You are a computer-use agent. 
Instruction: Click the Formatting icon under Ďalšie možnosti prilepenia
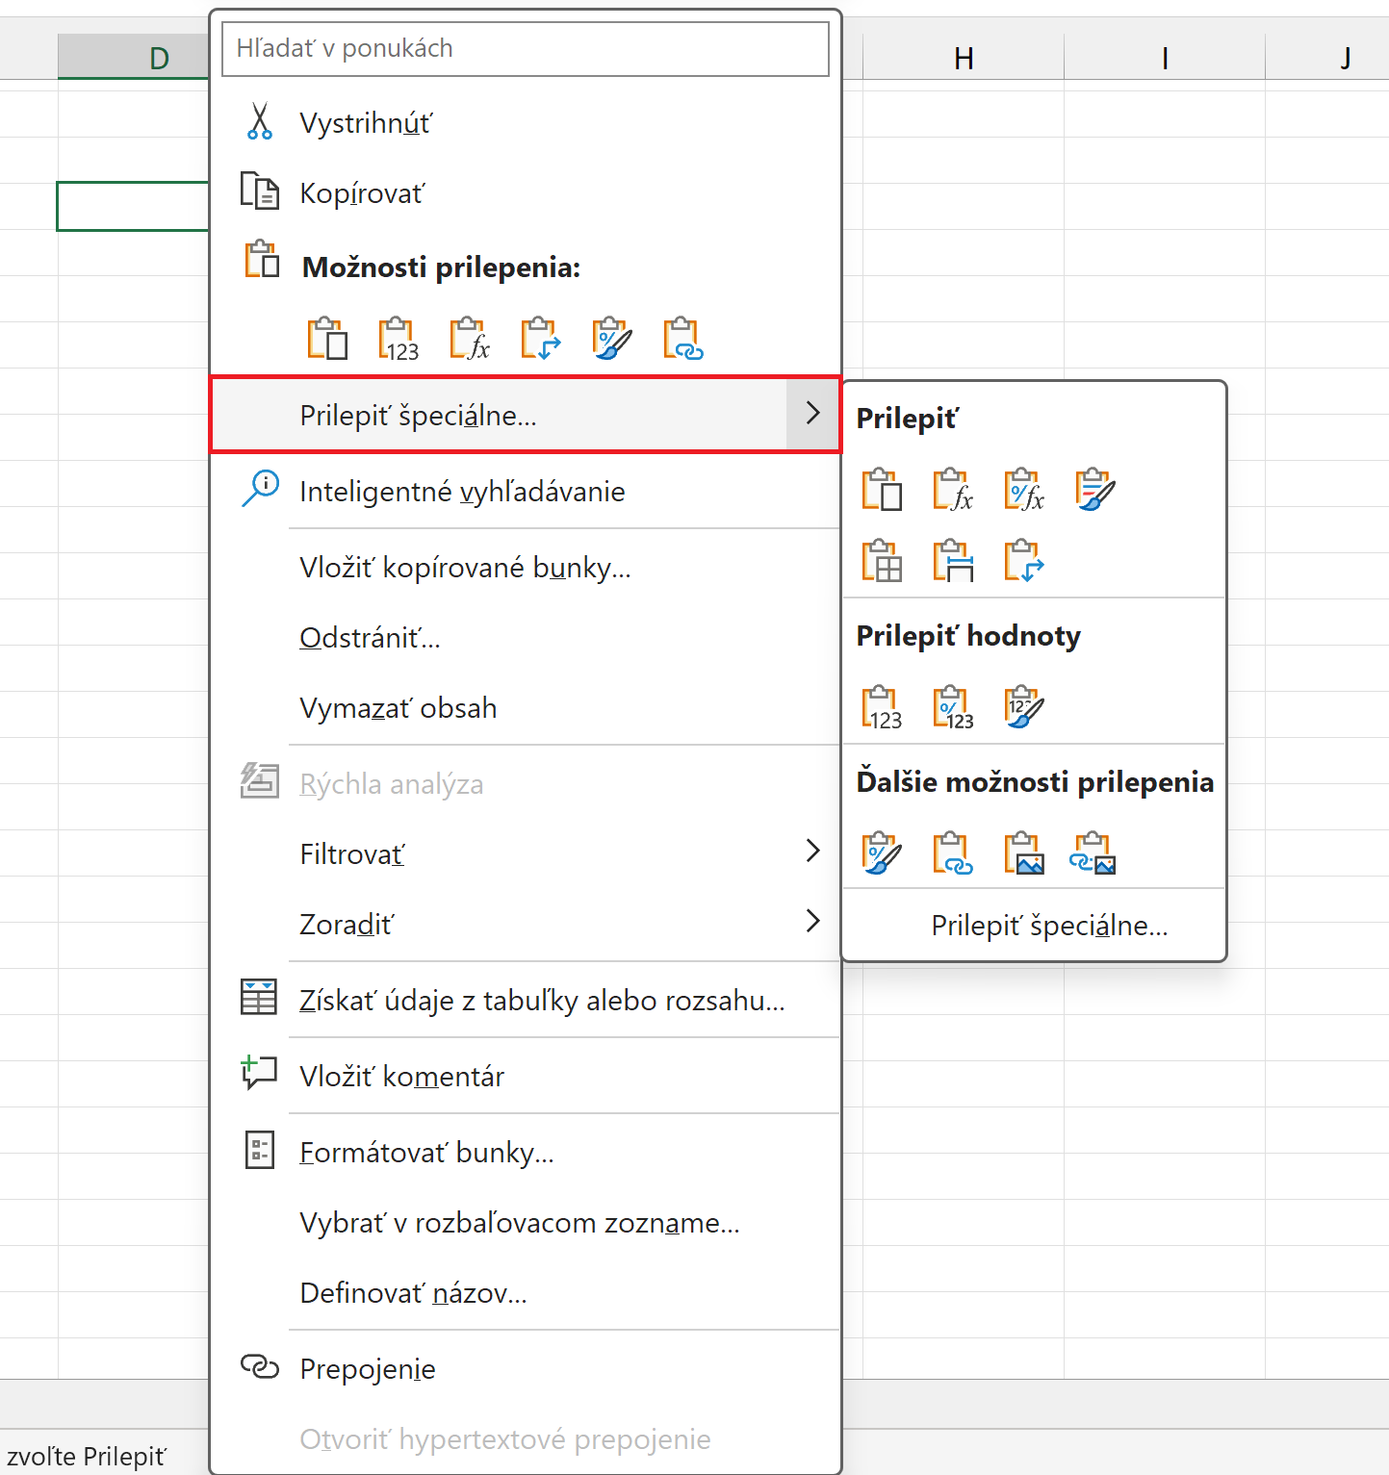(882, 853)
